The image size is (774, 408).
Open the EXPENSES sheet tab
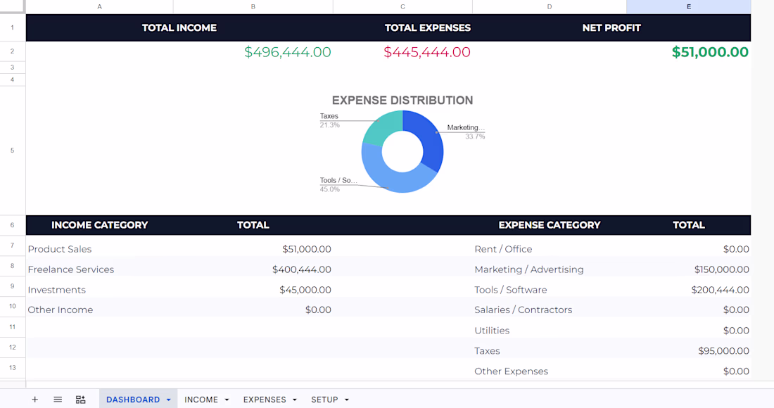(264, 399)
